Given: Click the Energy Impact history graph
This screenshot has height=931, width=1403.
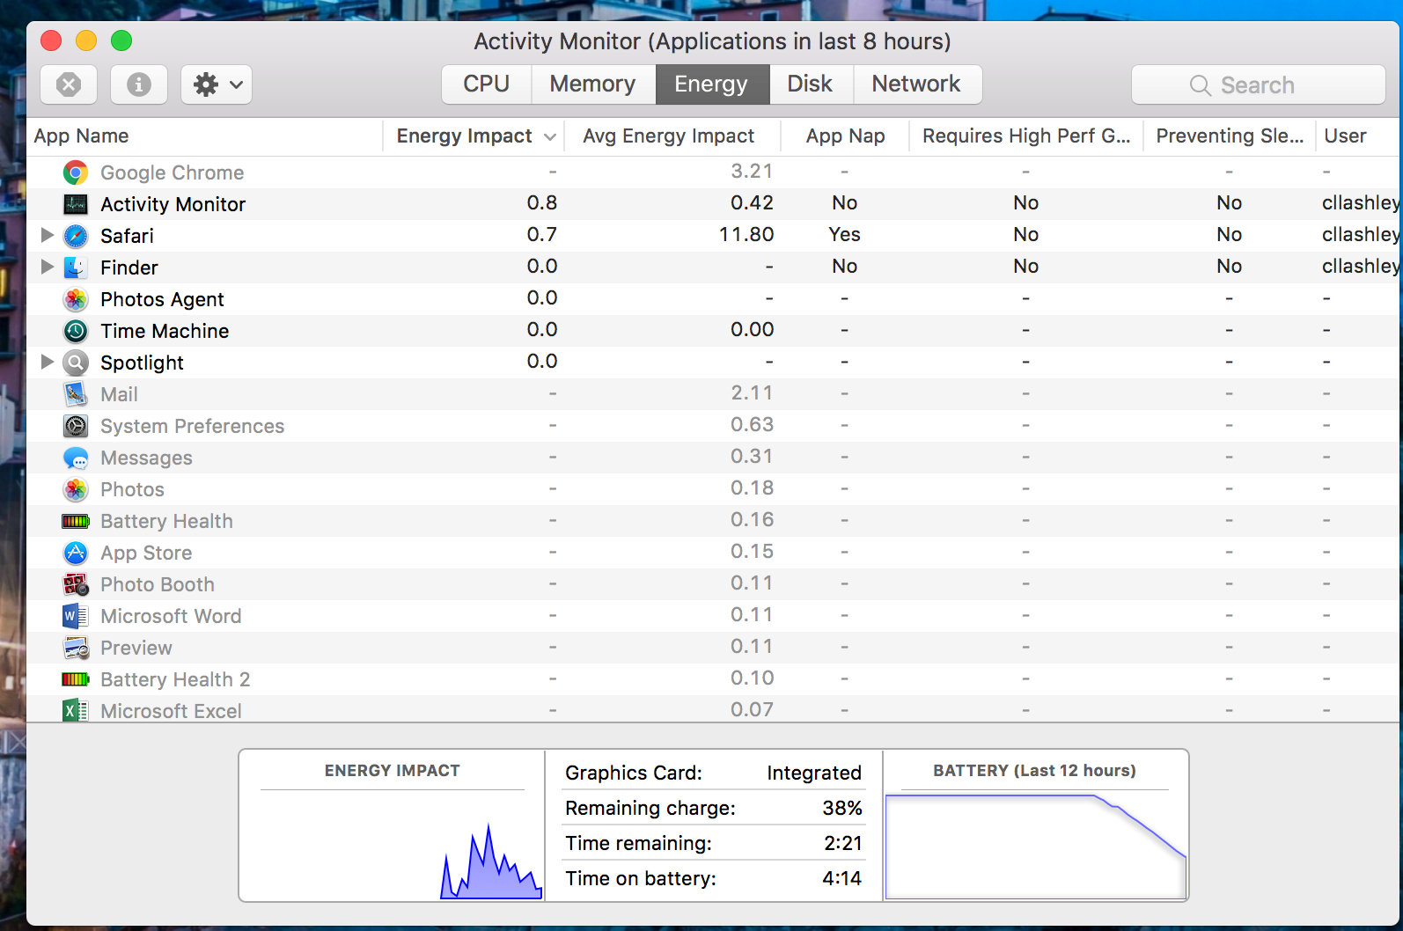Looking at the screenshot, I should pyautogui.click(x=393, y=845).
